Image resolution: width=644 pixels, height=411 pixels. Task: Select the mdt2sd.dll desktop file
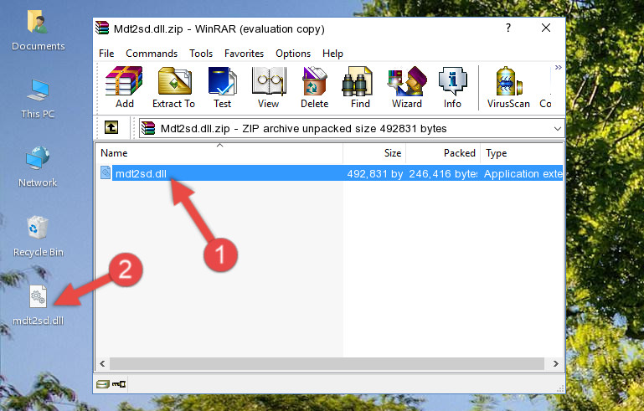pyautogui.click(x=39, y=306)
